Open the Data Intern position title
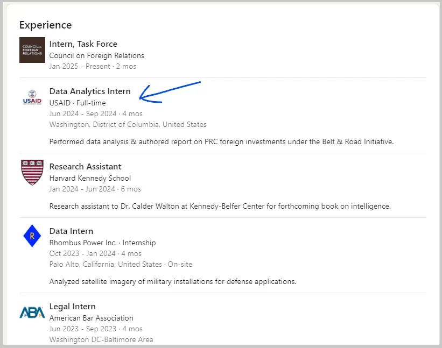This screenshot has height=348, width=442. coord(71,231)
